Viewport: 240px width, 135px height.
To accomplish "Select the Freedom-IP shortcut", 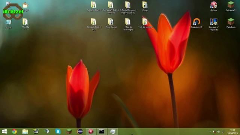I will 196,23.
